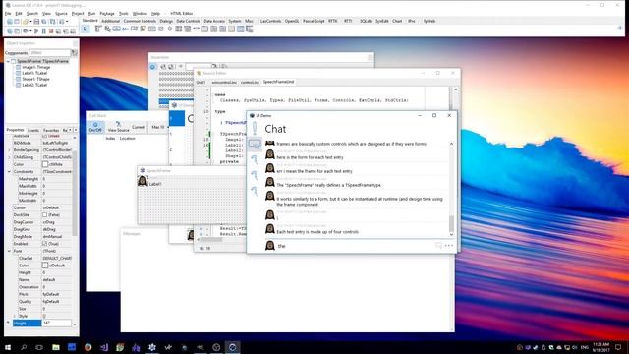Viewport: 629px width, 354px height.
Task: Open the File menu
Action: 8,13
